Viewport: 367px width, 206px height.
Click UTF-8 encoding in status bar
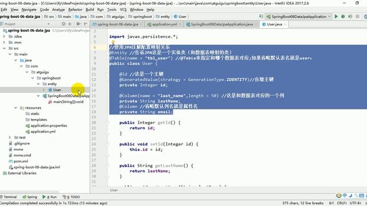coord(356,203)
